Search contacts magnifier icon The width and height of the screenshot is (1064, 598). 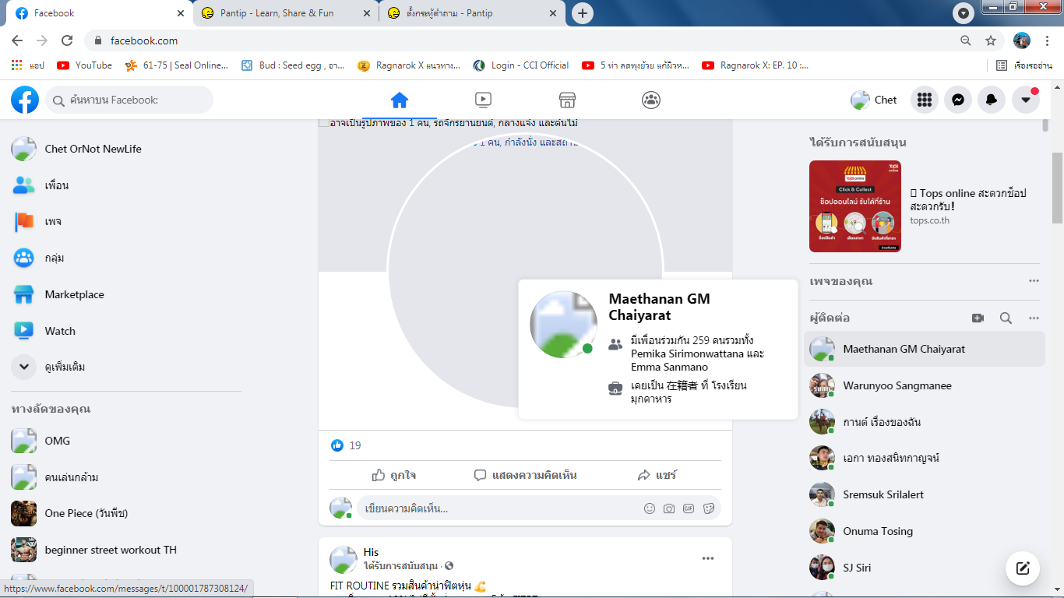pyautogui.click(x=1006, y=318)
